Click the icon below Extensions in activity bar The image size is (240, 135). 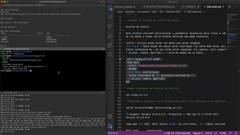[110, 54]
